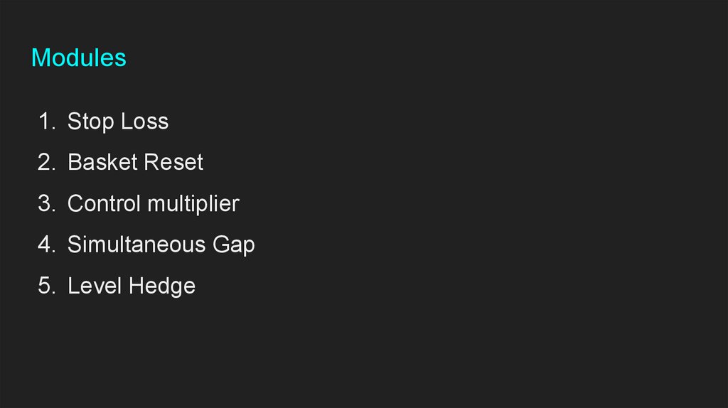Click the list number 5

(x=45, y=286)
